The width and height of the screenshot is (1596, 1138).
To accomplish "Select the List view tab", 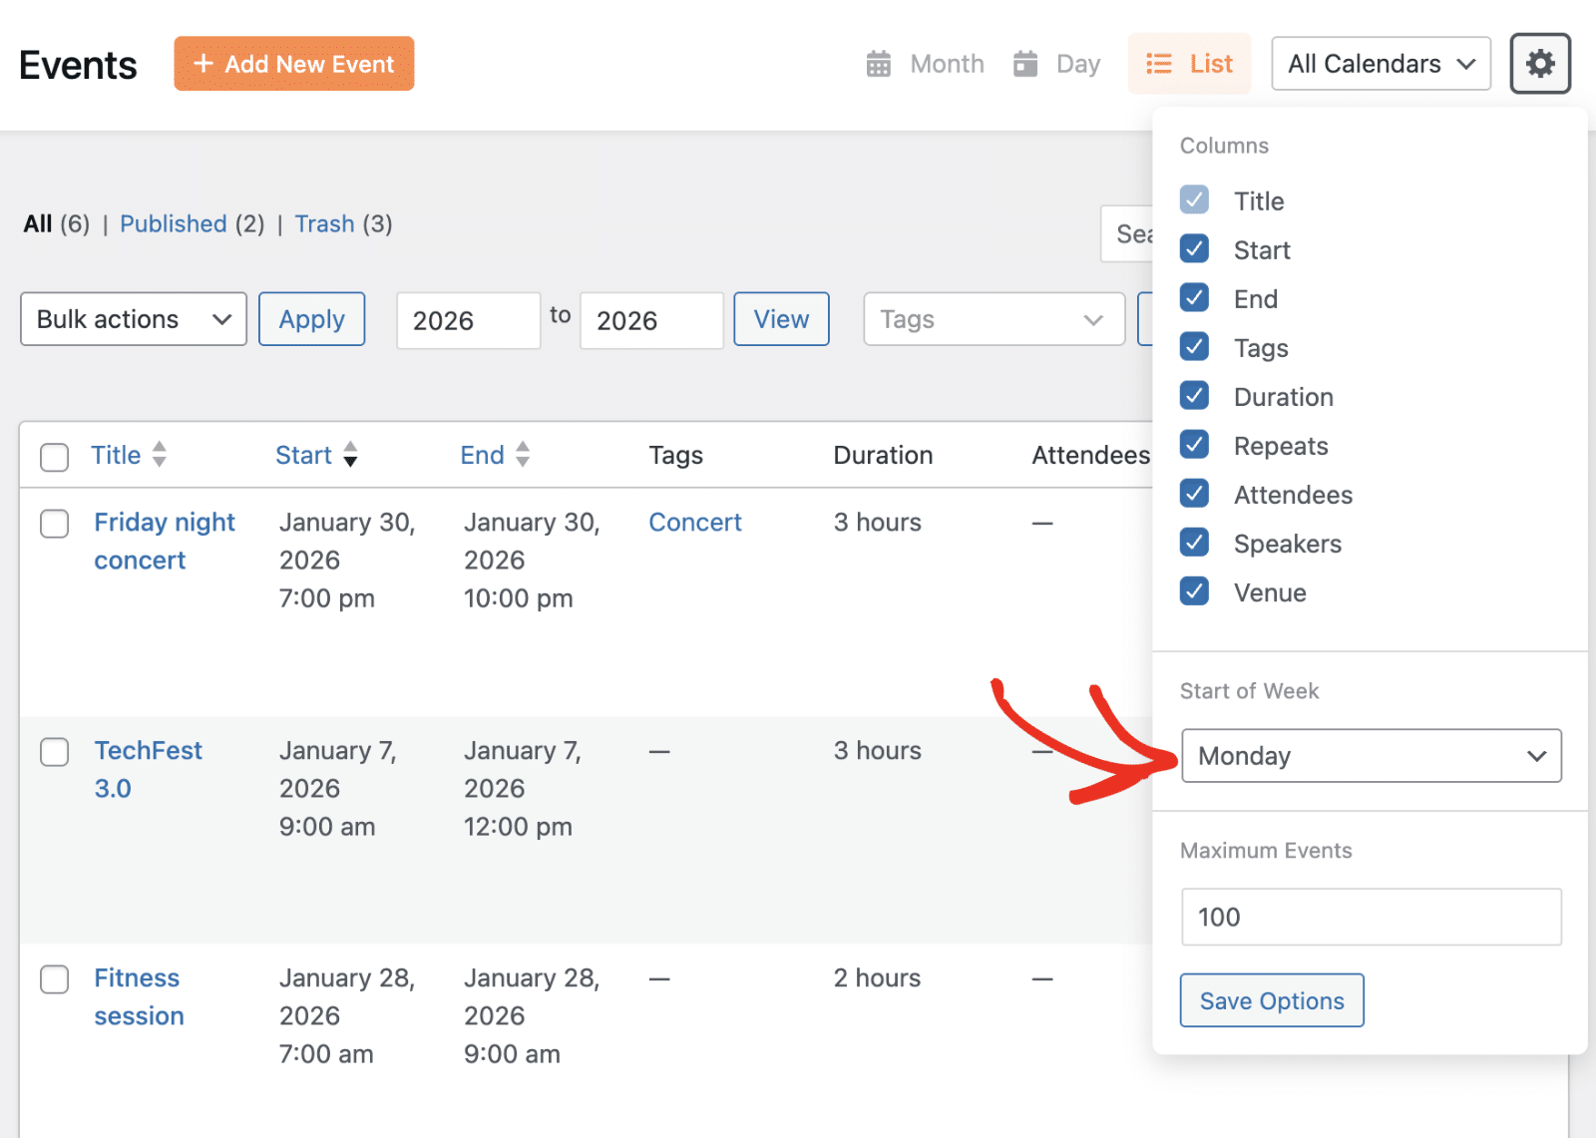I will tap(1189, 64).
